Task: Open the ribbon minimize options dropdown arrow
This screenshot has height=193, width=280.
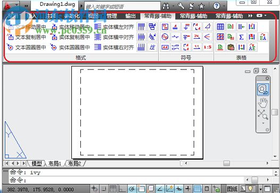Action: tap(266, 16)
